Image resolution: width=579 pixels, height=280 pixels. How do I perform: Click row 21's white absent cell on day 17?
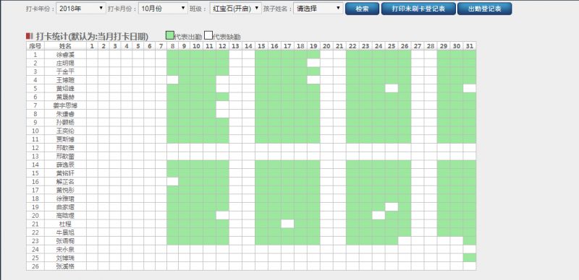pos(287,224)
